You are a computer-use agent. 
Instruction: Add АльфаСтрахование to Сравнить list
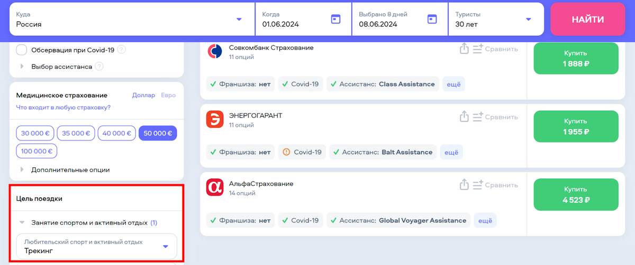coord(495,185)
